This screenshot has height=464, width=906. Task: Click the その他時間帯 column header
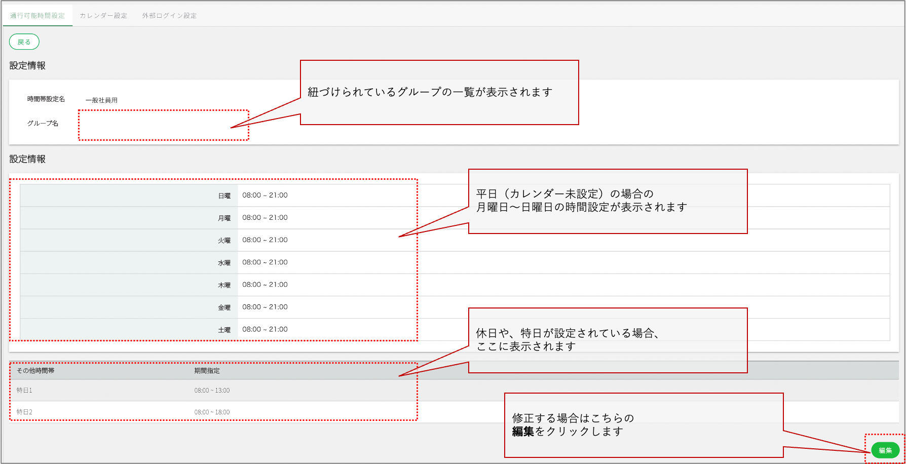pos(35,371)
